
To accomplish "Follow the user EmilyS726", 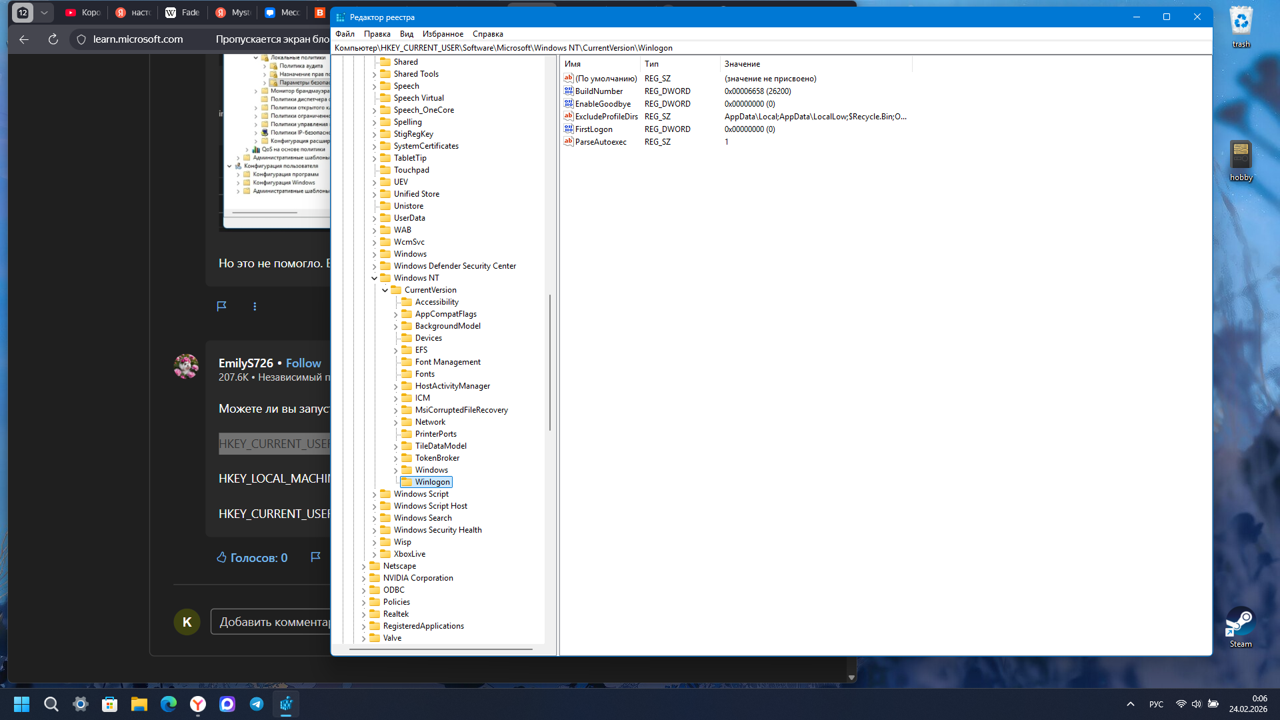I will (303, 363).
